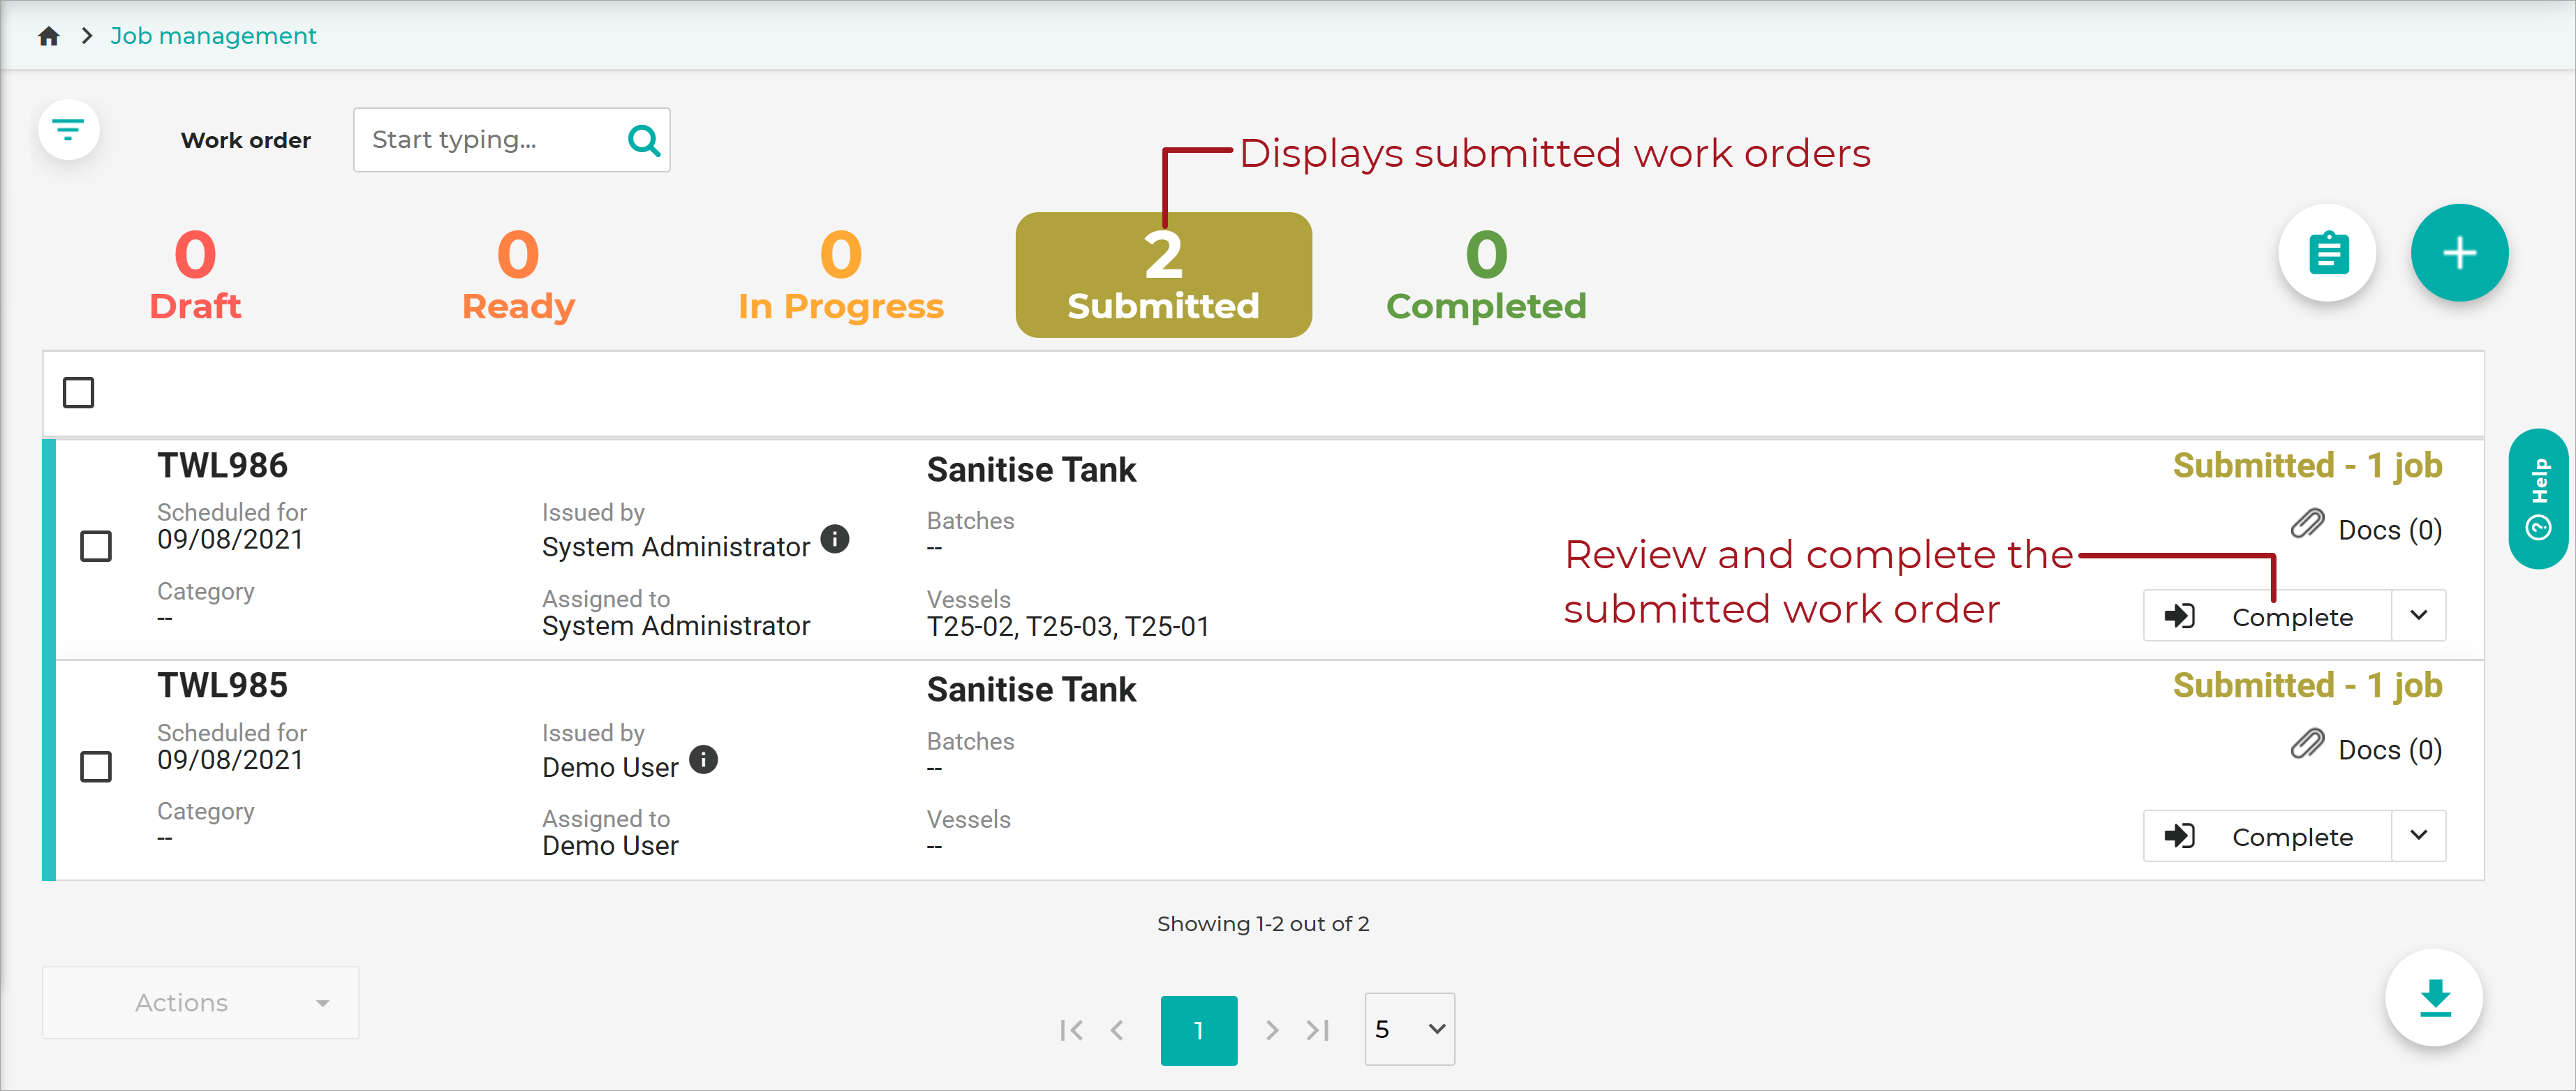Open the clipboard templates round button
The height and width of the screenshot is (1091, 2576).
click(2327, 253)
